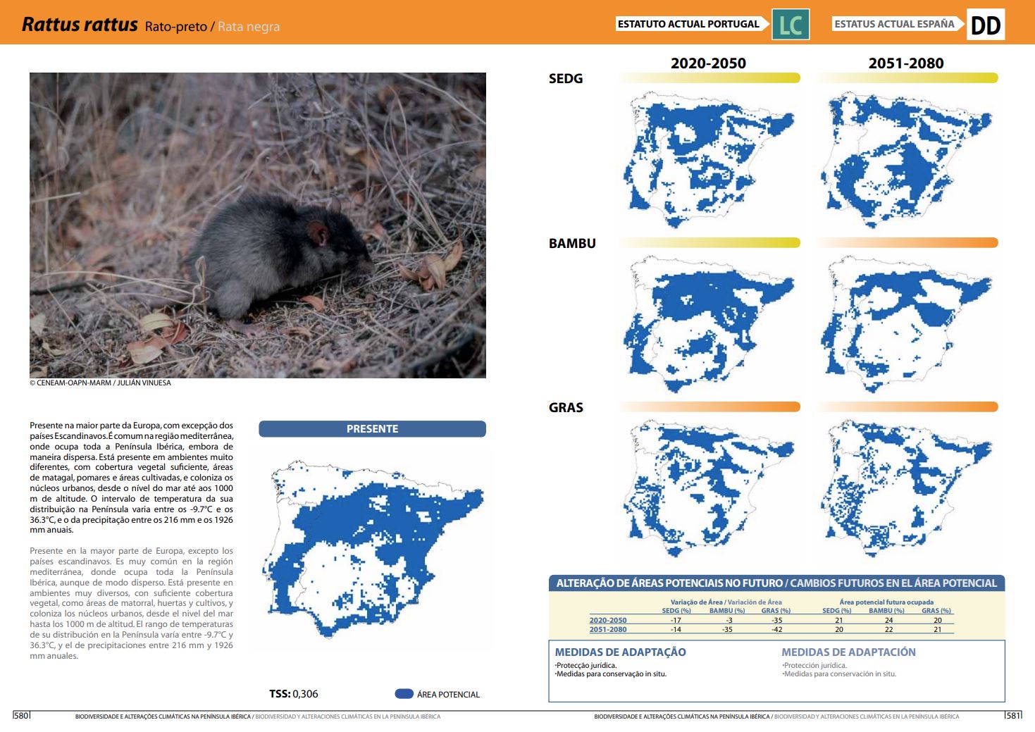Select the BAMBU 2051-2080 map
This screenshot has width=1035, height=732.
(x=906, y=324)
